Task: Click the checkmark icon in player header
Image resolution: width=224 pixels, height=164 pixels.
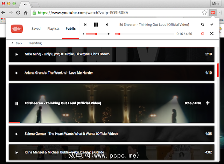Action: pos(212,24)
